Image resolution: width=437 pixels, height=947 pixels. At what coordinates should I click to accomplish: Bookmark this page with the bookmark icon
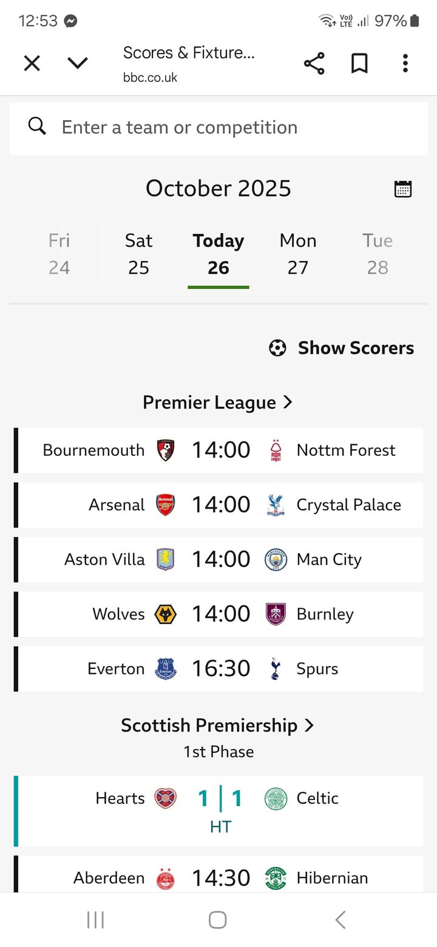coord(359,63)
